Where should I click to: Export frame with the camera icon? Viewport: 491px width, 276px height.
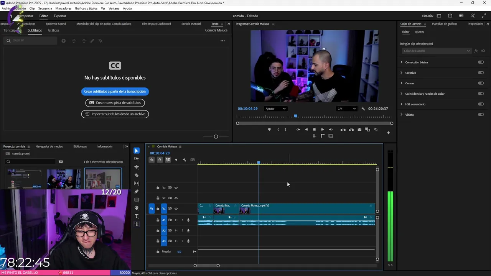click(359, 130)
